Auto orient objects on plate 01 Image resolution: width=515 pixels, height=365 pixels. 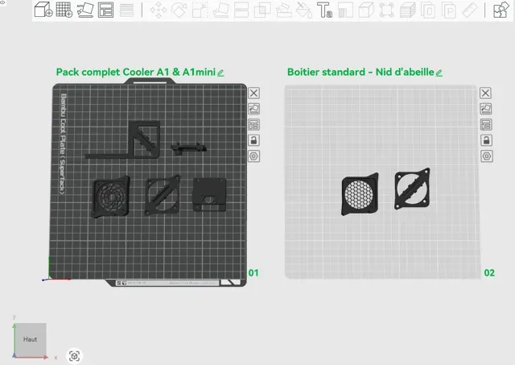pos(253,109)
